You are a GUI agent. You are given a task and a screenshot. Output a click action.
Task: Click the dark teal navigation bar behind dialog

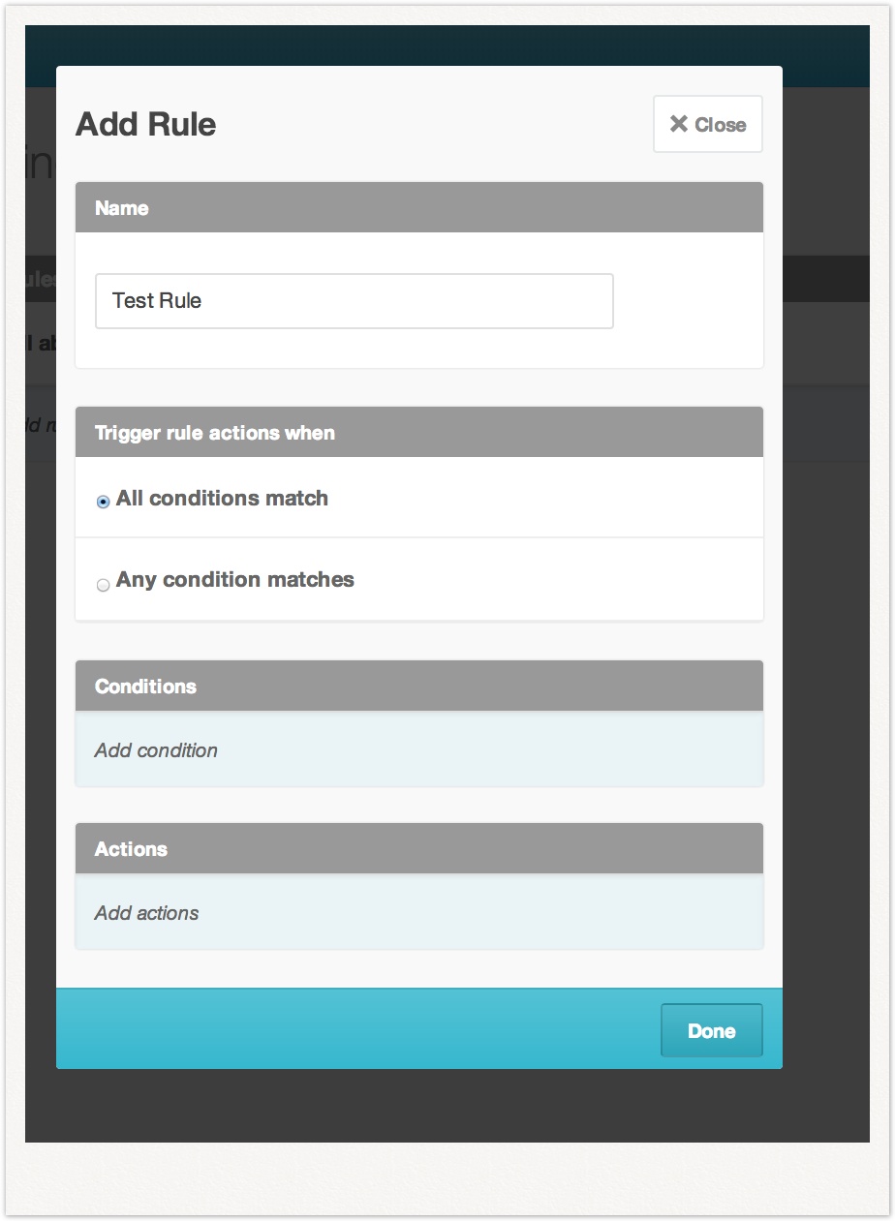pos(447,45)
